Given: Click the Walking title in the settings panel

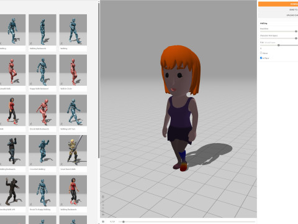Looking at the screenshot, I should coord(263,23).
